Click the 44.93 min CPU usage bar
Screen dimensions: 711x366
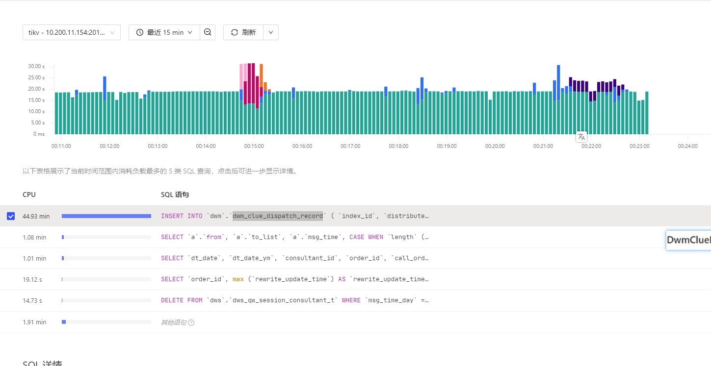coord(106,216)
